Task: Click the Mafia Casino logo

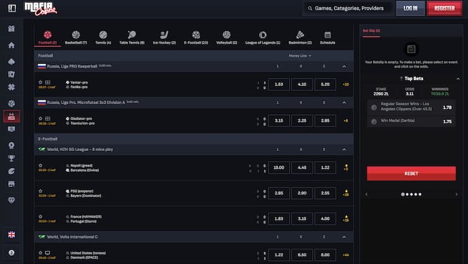Action: tap(40, 9)
